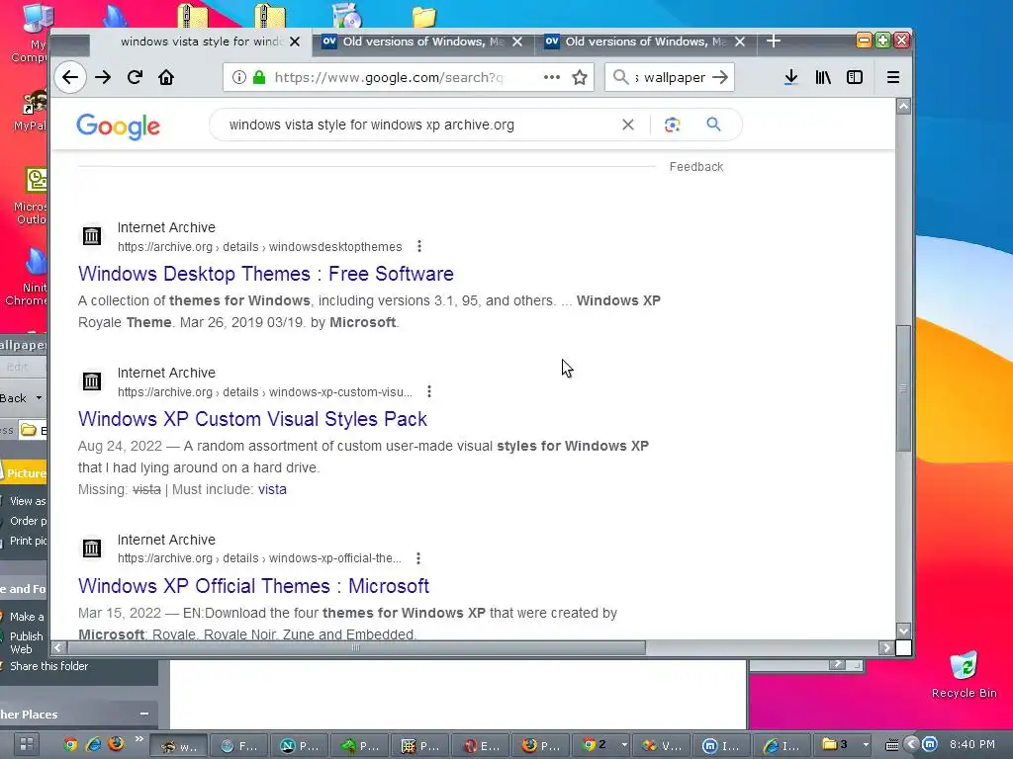Open options for Windows Desktop Themes result
Screen dimensions: 1013x759
pos(419,246)
